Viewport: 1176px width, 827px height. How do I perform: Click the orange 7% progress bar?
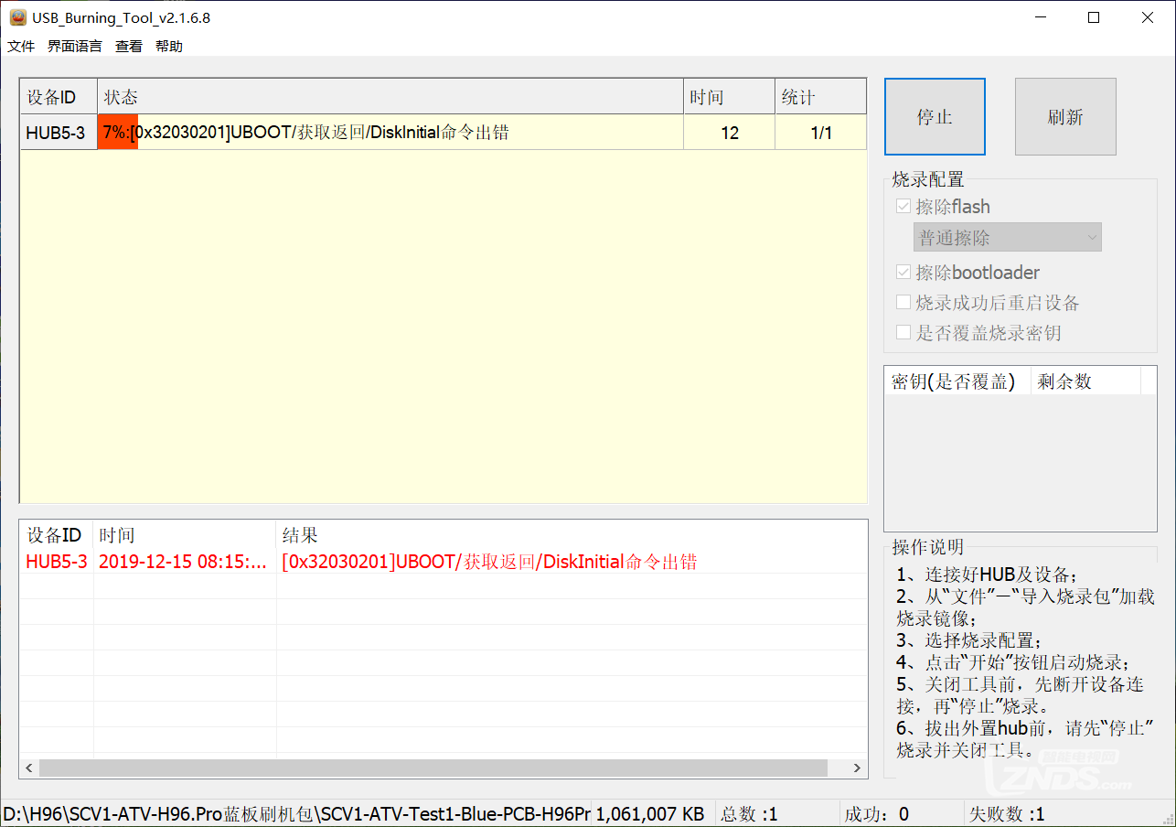coord(117,133)
